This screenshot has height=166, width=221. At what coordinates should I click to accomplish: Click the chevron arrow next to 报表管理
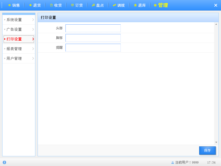[x=33, y=49]
